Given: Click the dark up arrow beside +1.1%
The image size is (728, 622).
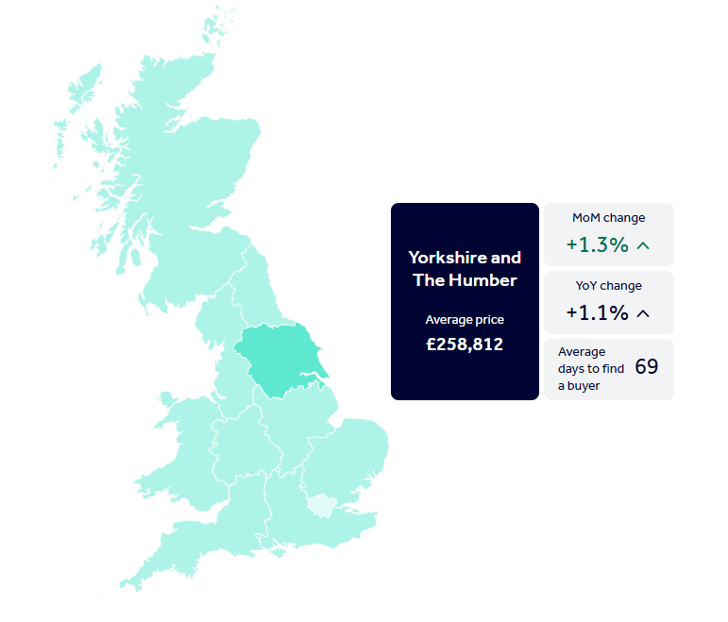Looking at the screenshot, I should (x=644, y=313).
